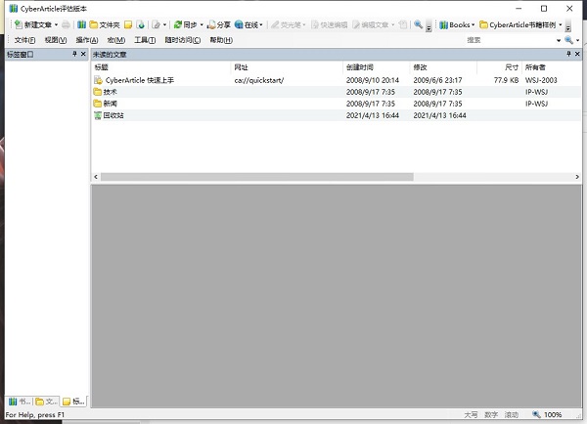
Task: Open the overflow options at the toolbar's right end
Action: coord(567,26)
